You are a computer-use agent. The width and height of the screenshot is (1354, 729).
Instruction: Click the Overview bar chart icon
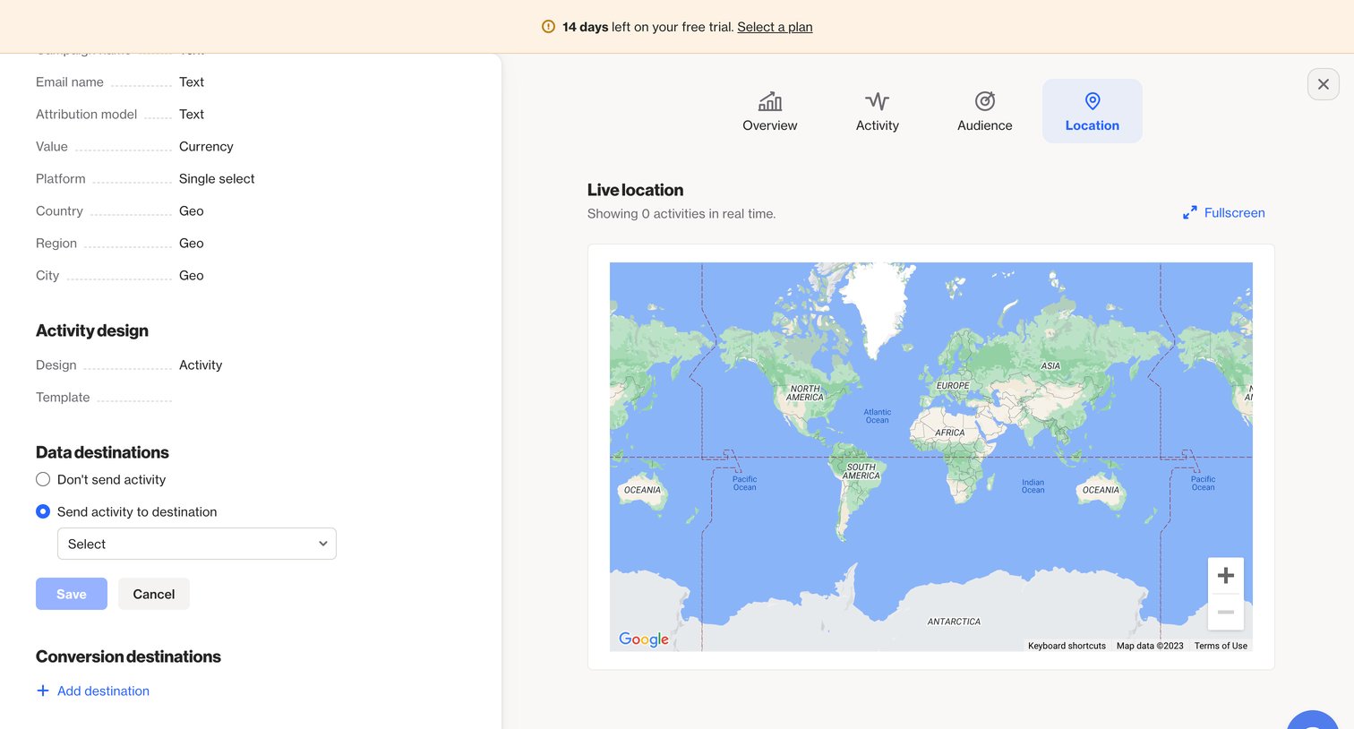coord(770,100)
